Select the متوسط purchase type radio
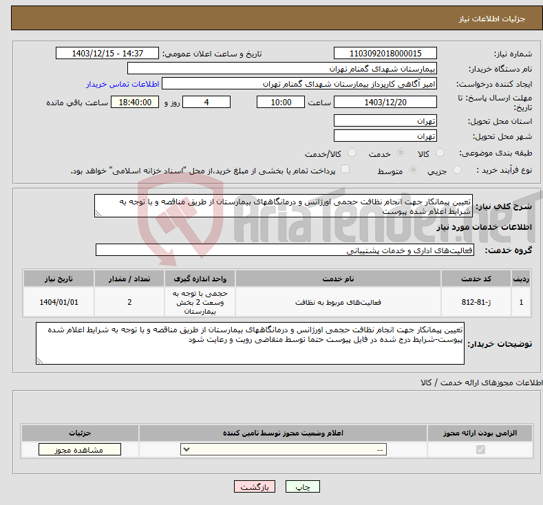Image resolution: width=543 pixels, height=505 pixels. tap(413, 170)
